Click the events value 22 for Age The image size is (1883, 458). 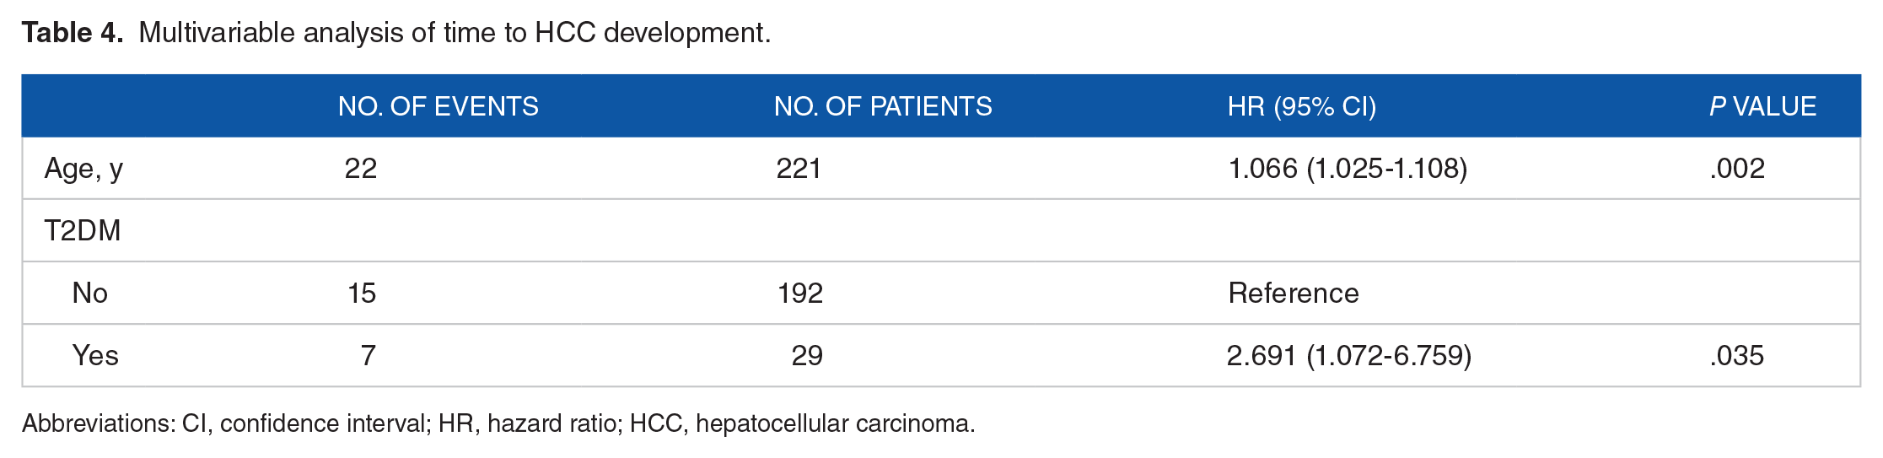361,168
